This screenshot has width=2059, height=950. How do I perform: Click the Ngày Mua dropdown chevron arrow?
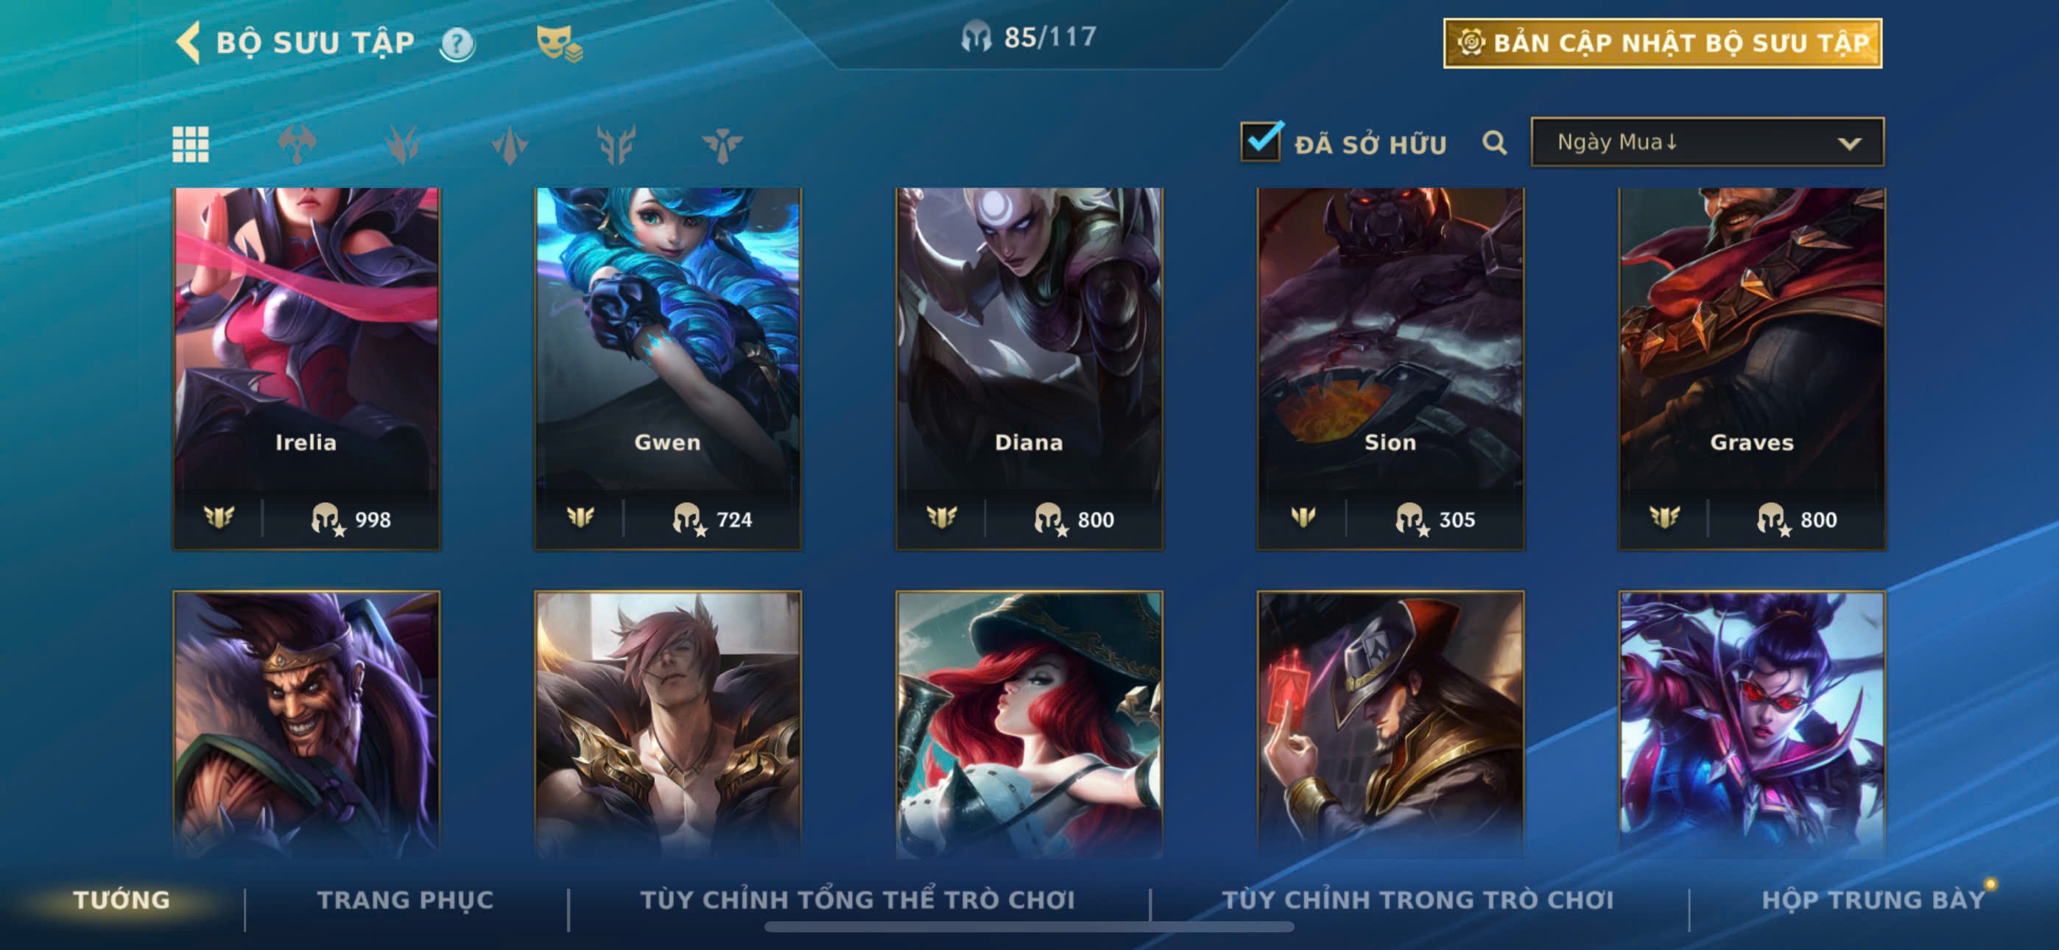click(1849, 144)
